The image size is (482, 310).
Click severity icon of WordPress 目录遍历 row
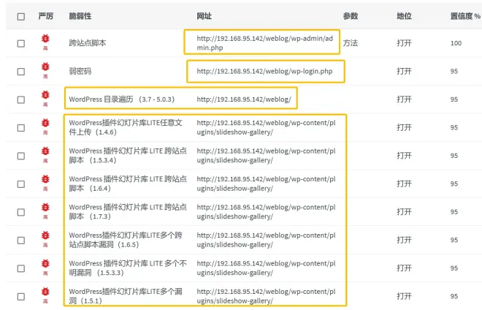[45, 97]
